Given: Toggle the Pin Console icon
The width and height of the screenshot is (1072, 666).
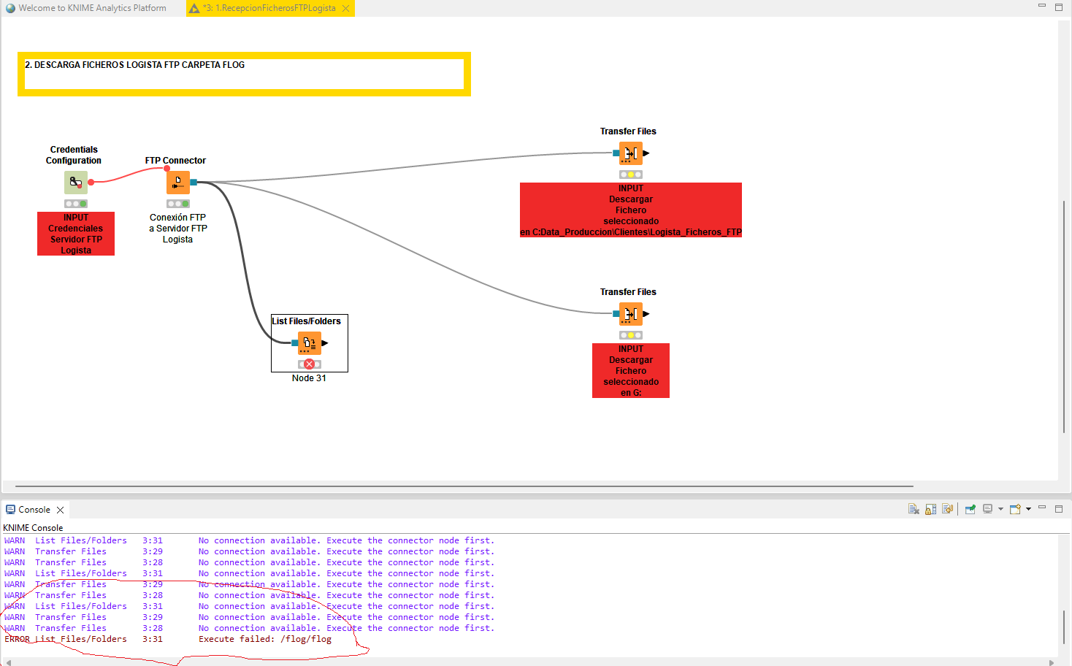Looking at the screenshot, I should (x=970, y=509).
